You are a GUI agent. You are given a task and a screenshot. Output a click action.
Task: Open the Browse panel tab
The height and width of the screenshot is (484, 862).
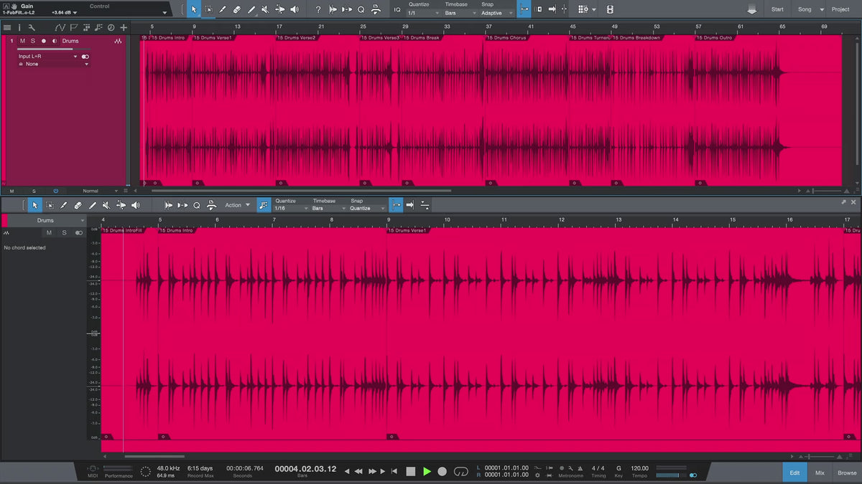pos(846,473)
